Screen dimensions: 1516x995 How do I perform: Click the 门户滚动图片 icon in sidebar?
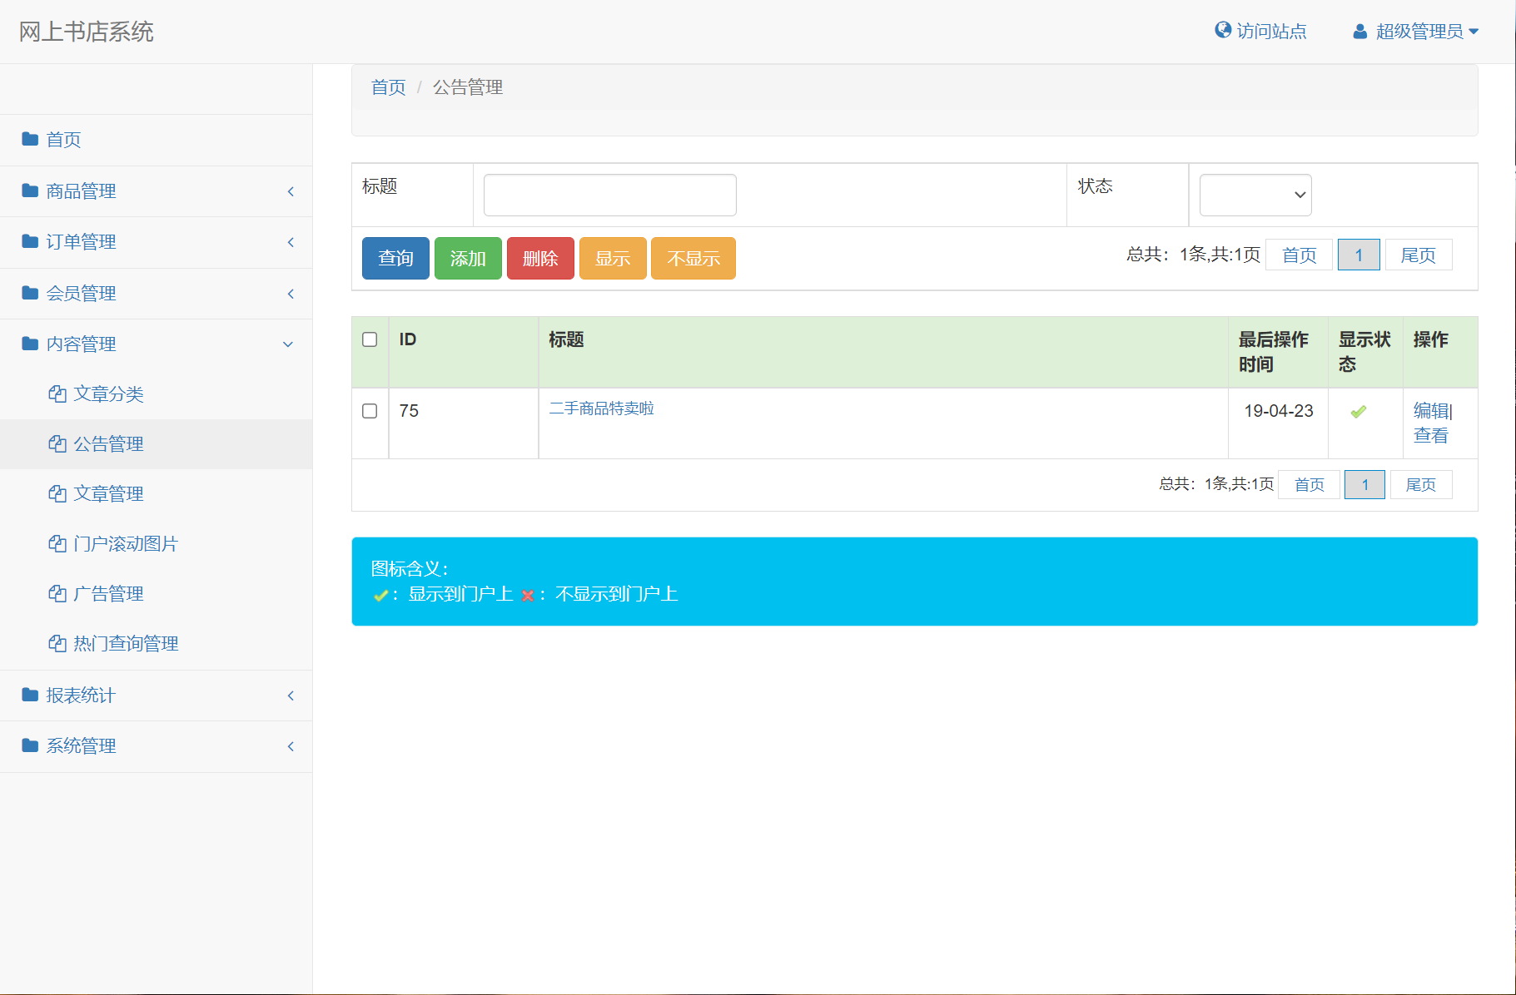pyautogui.click(x=57, y=543)
